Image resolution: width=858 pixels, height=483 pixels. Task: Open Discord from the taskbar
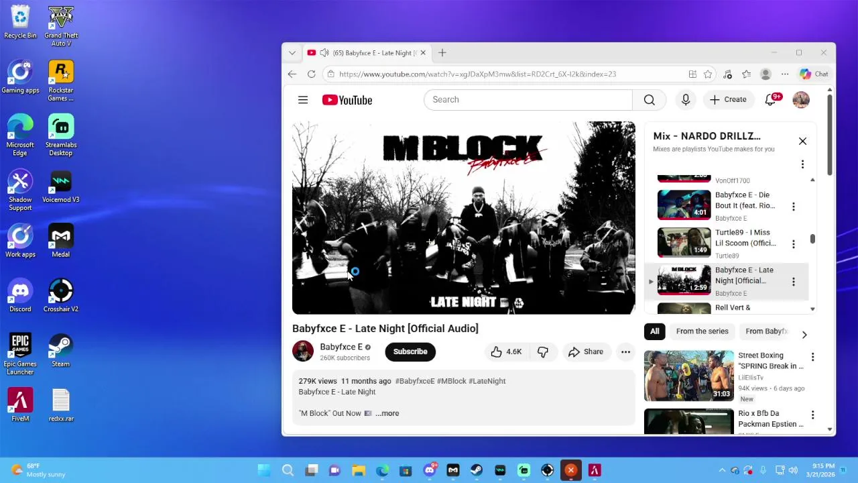coord(430,471)
